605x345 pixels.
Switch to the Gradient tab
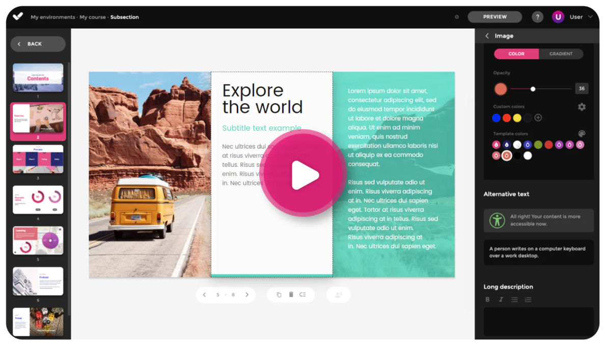[561, 54]
